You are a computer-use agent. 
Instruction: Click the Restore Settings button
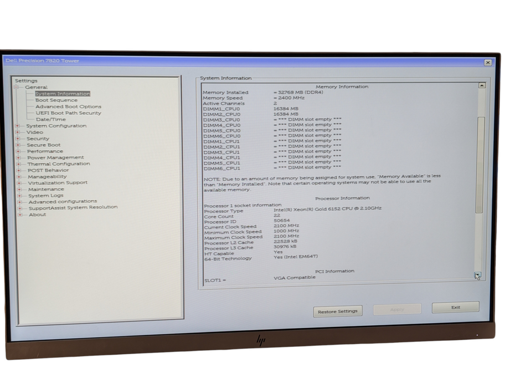click(338, 312)
